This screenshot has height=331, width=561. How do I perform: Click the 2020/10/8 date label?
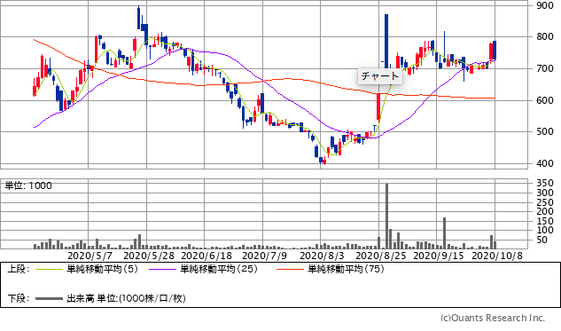(x=497, y=256)
